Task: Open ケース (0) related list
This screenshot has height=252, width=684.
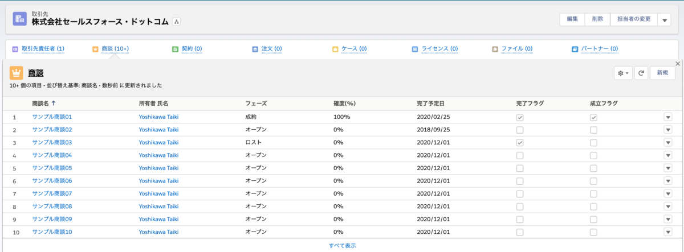Action: point(354,49)
